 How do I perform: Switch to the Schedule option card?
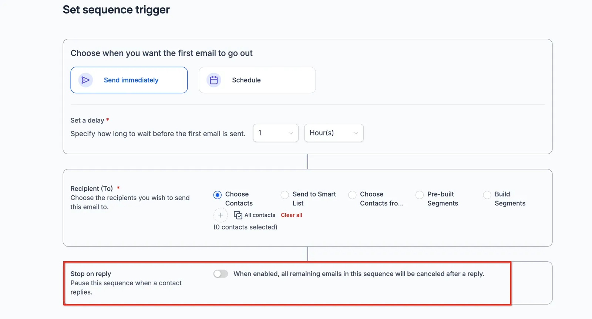[x=257, y=80]
